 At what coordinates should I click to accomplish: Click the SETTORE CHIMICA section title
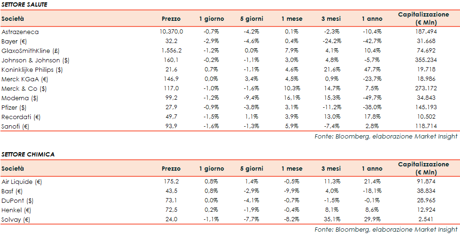27,155
